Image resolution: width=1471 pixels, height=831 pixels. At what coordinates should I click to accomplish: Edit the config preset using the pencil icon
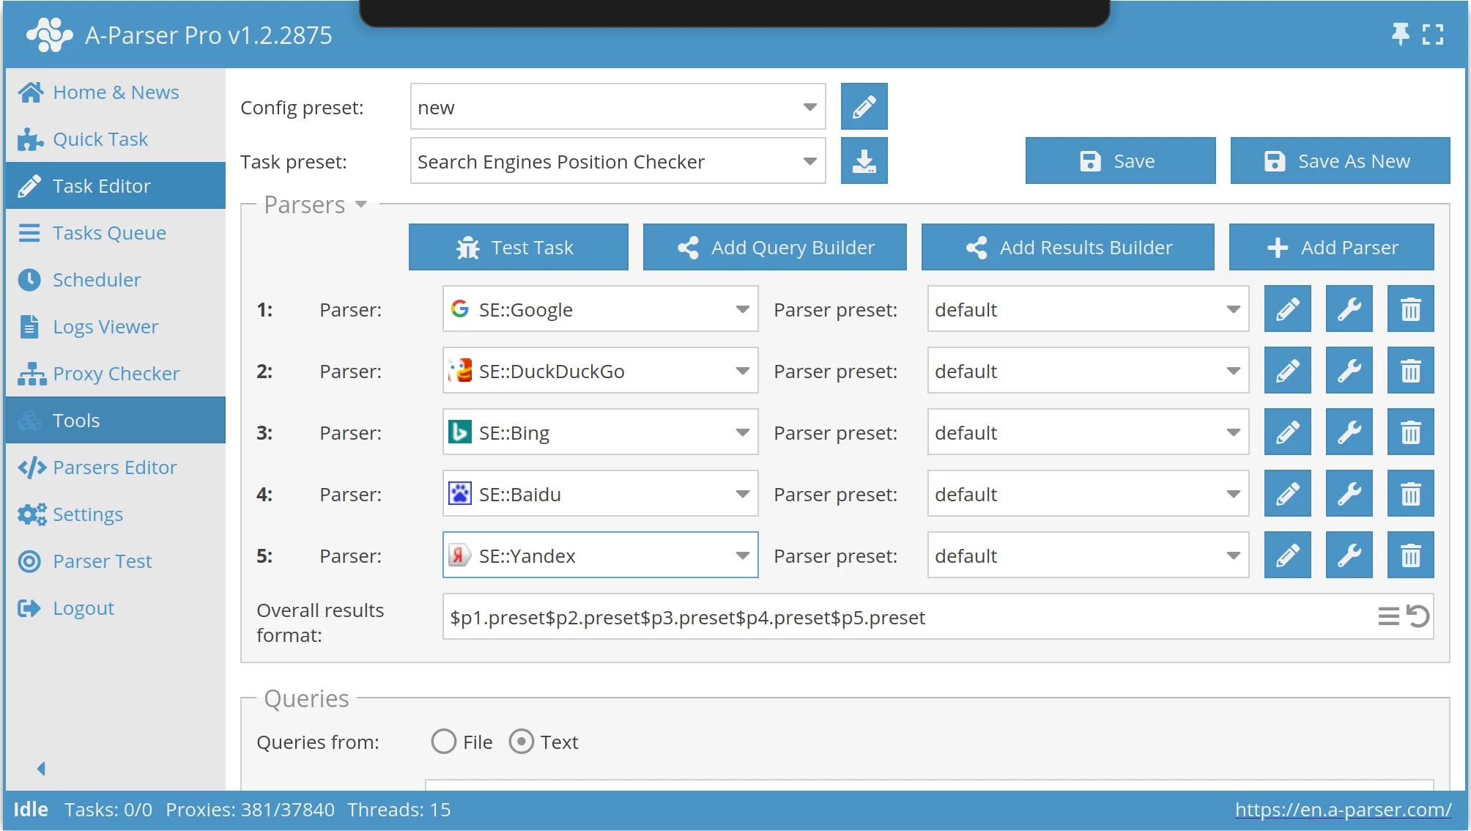pos(864,106)
